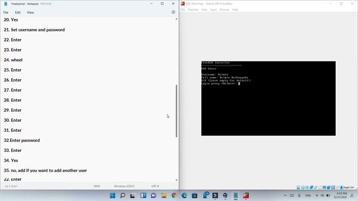Click Notepad scrollbar down arrow
358x201 pixels.
pyautogui.click(x=176, y=180)
